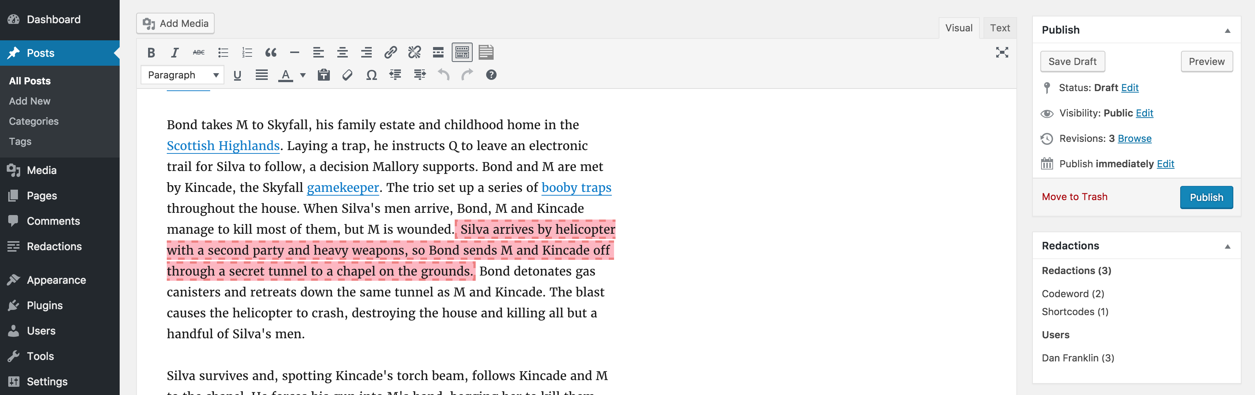Toggle paste as text
The width and height of the screenshot is (1255, 395).
323,75
